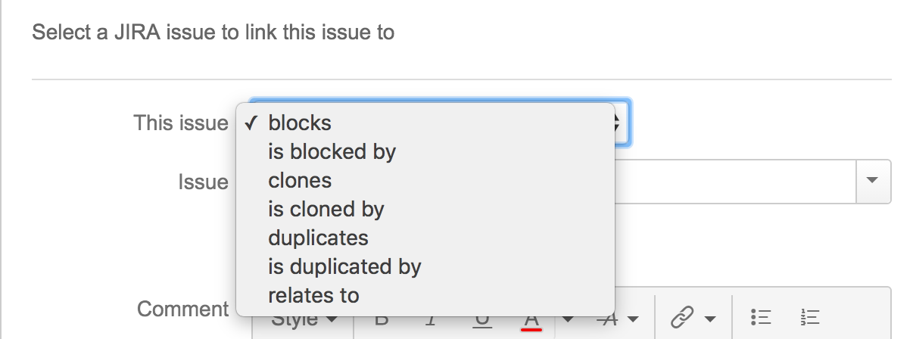Expand the link options arrow
The width and height of the screenshot is (913, 339).
point(710,319)
